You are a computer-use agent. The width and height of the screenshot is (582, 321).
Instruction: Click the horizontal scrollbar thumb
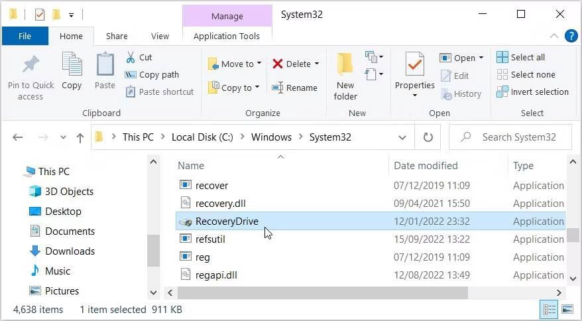click(x=323, y=292)
